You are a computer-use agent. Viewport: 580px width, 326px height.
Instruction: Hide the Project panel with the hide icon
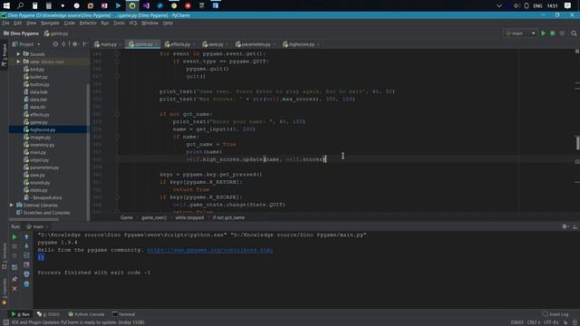point(84,44)
